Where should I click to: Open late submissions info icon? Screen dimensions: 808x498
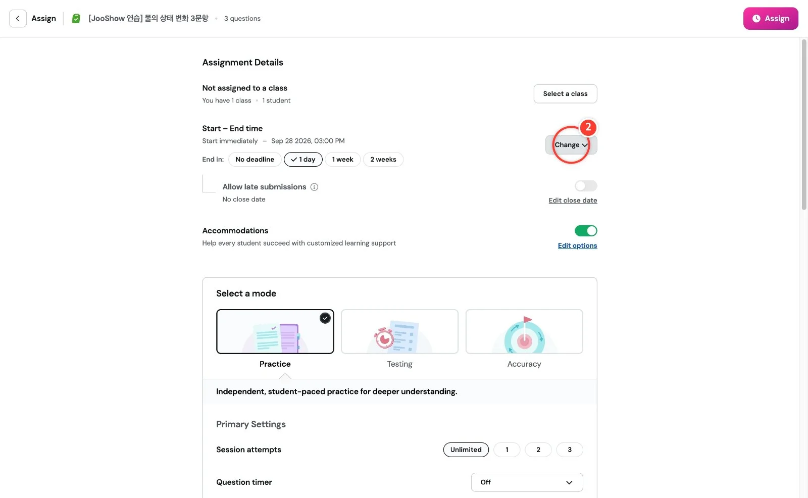pos(314,187)
